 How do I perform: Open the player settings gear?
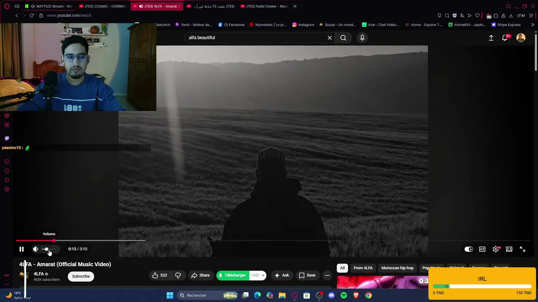(x=496, y=249)
